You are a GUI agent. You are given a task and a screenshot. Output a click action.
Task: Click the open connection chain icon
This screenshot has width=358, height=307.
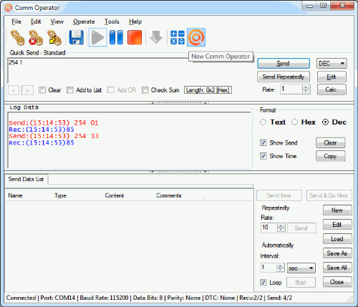coord(17,37)
